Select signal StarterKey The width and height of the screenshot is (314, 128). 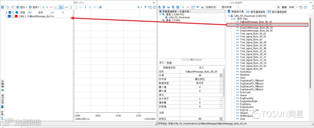[245, 72]
